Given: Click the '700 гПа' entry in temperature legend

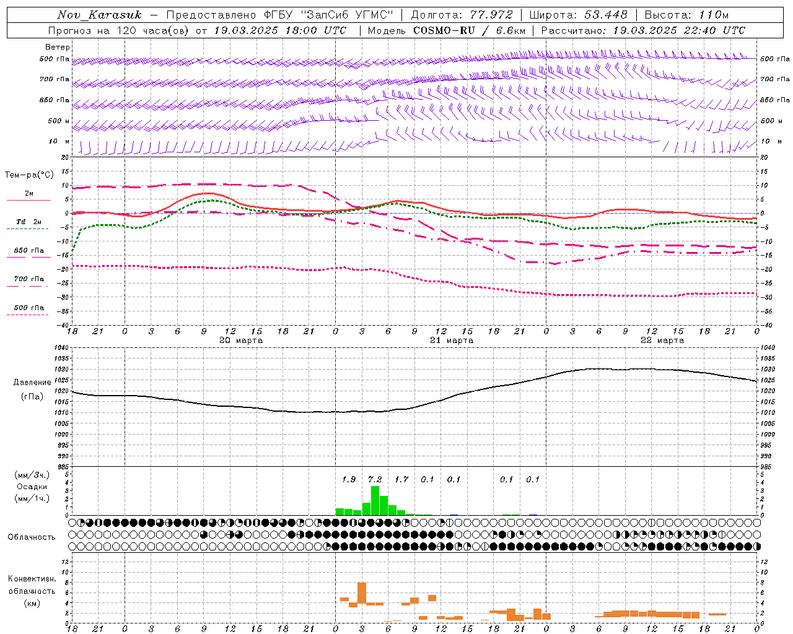Looking at the screenshot, I should click(x=29, y=279).
